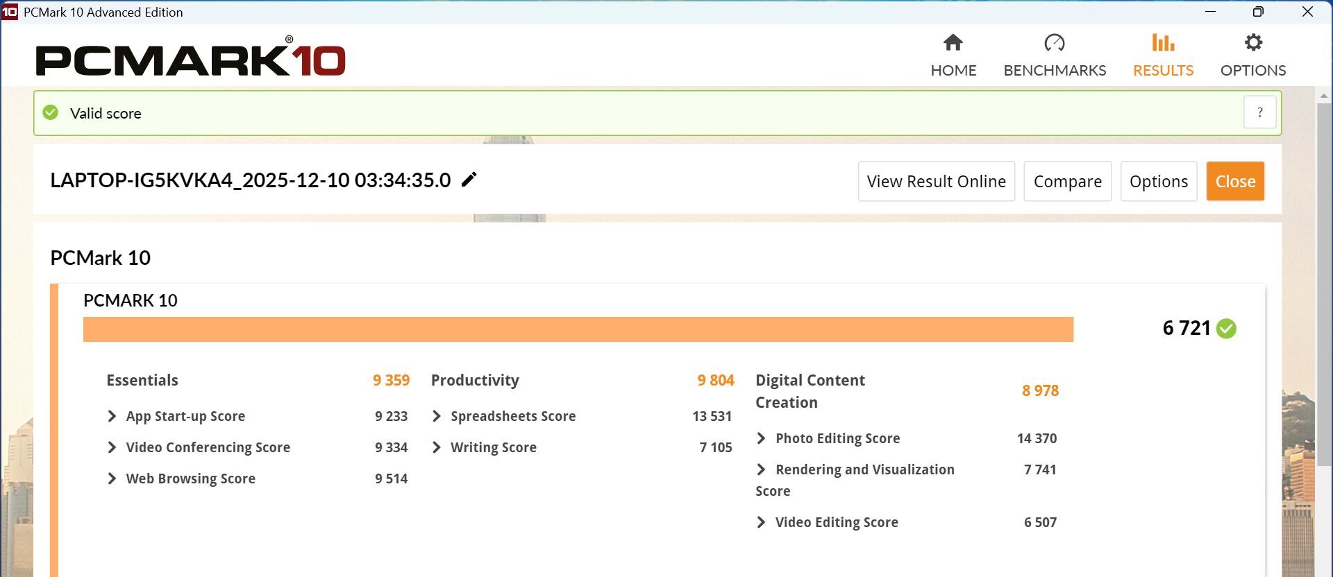Click the Results bar chart icon

[1163, 43]
